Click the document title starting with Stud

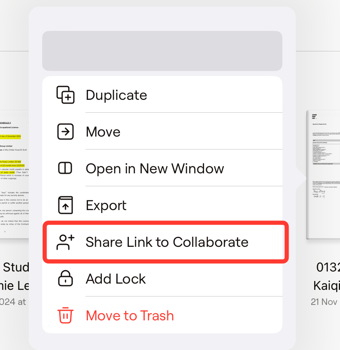point(16,267)
